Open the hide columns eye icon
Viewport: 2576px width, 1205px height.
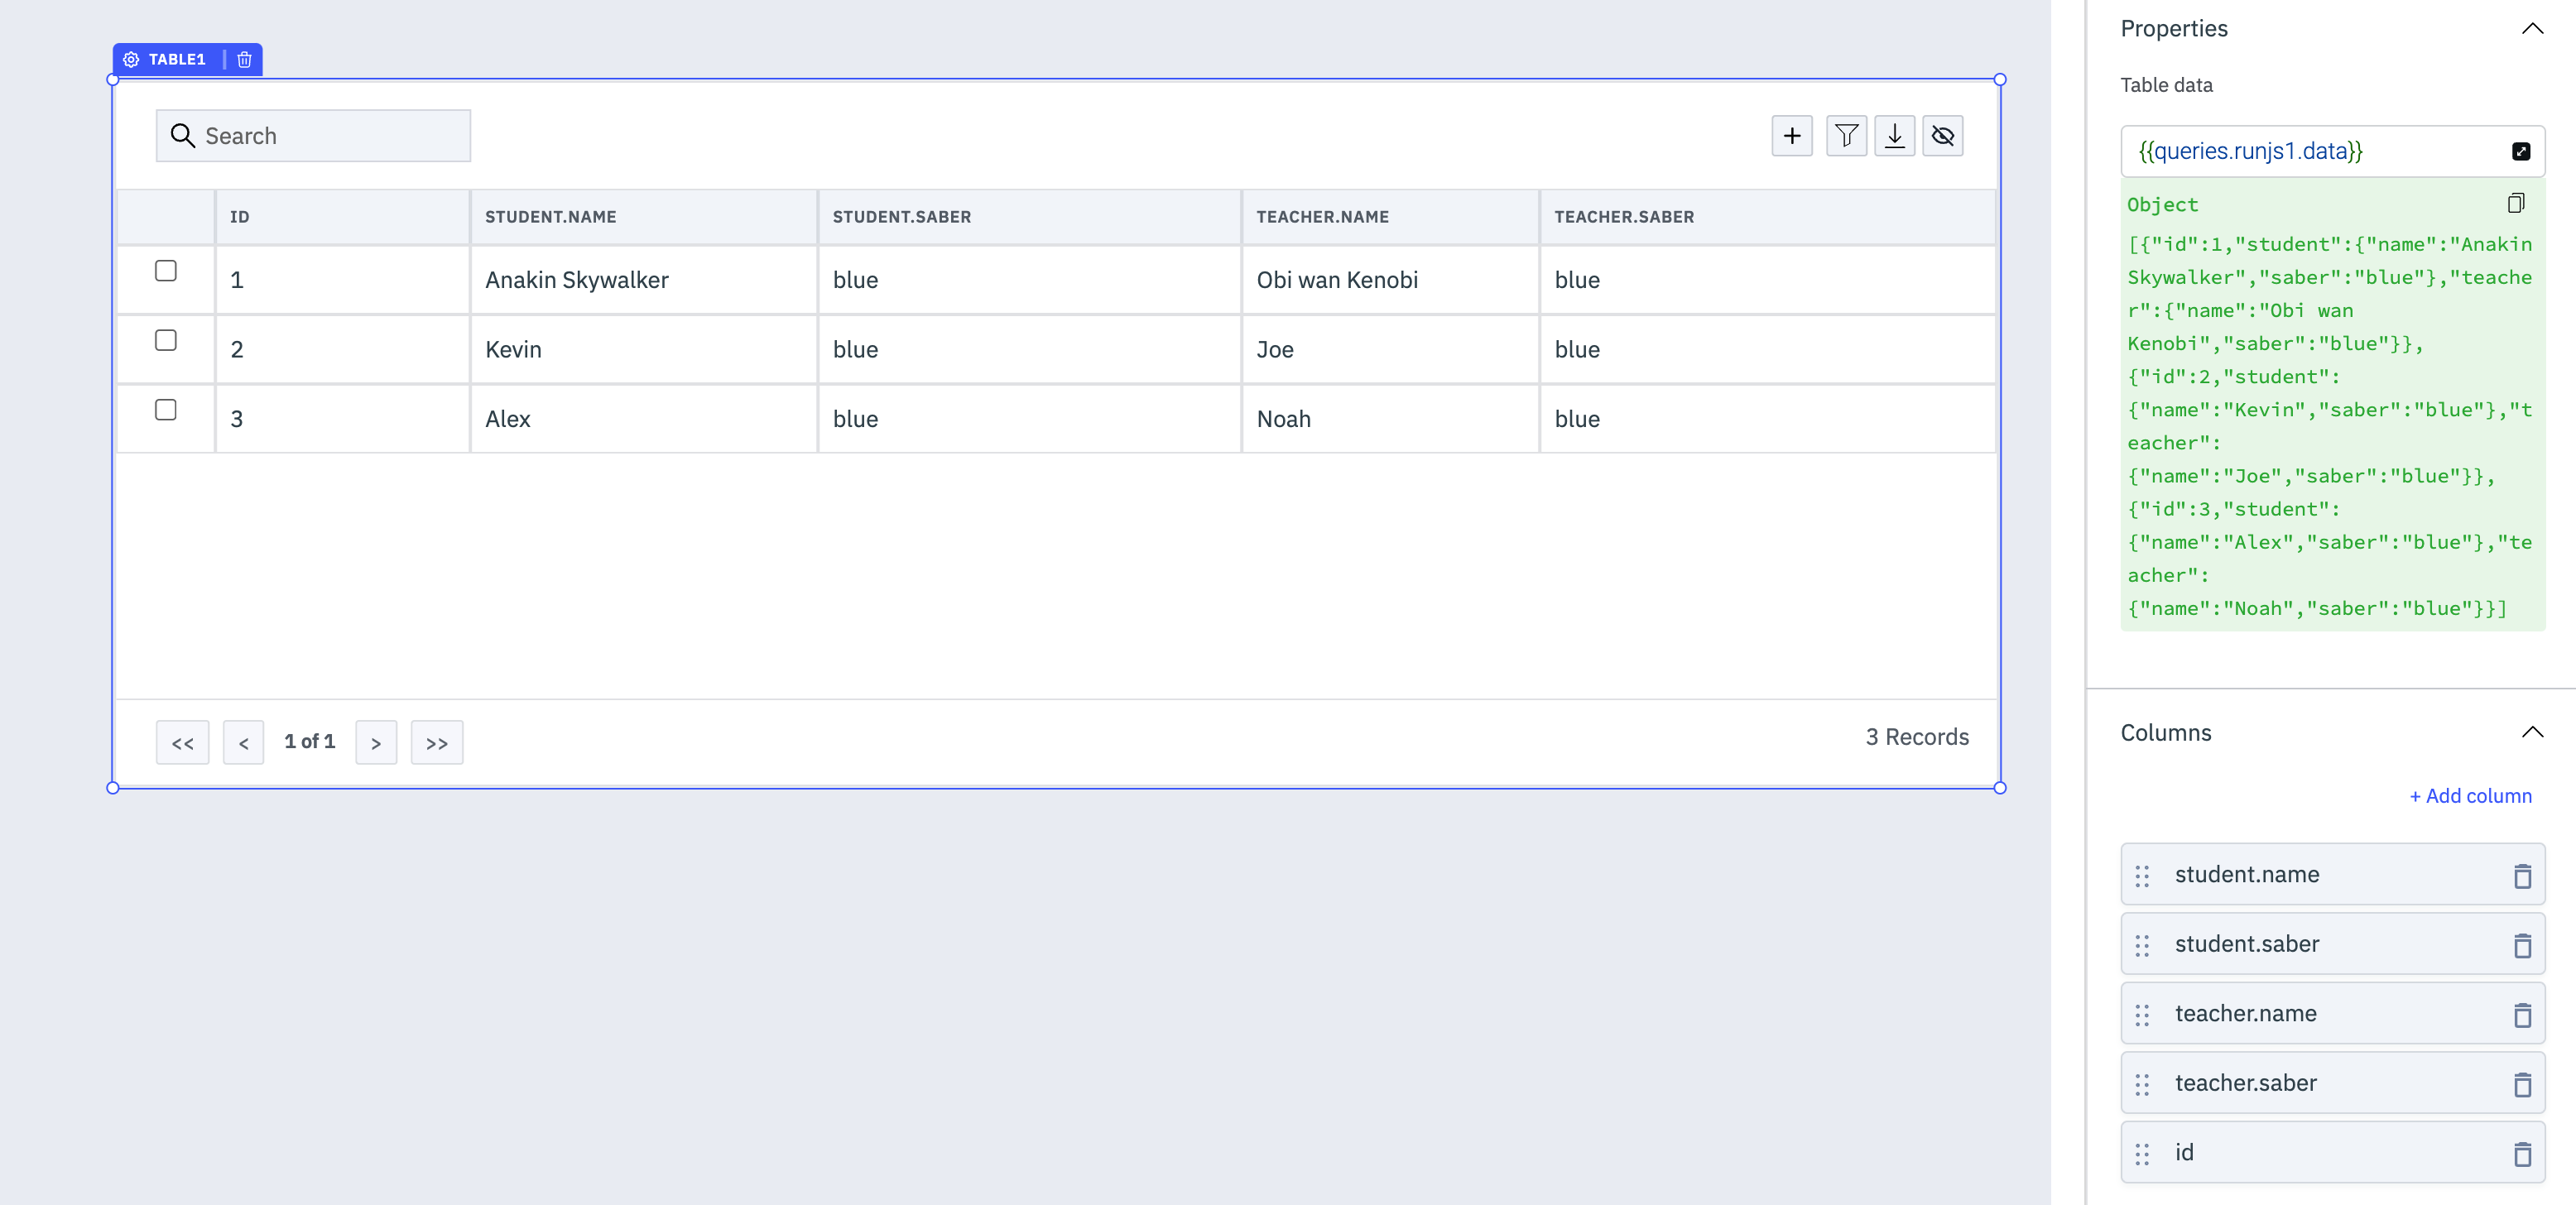[1942, 136]
